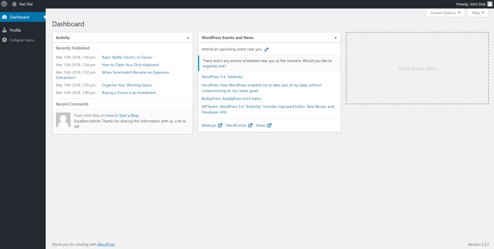Viewport: 494px width, 249px height.
Task: Click the Activity panel title
Action: coord(63,37)
